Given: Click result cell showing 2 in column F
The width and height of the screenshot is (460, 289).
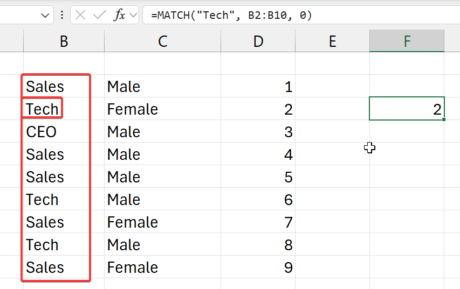Looking at the screenshot, I should click(407, 109).
